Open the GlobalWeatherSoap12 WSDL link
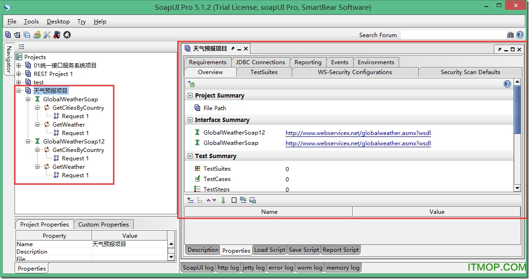Screen dimensions: 529x279 point(358,133)
